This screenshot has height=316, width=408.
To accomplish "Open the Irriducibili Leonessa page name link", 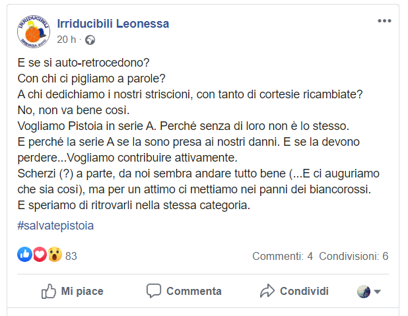I will (114, 24).
